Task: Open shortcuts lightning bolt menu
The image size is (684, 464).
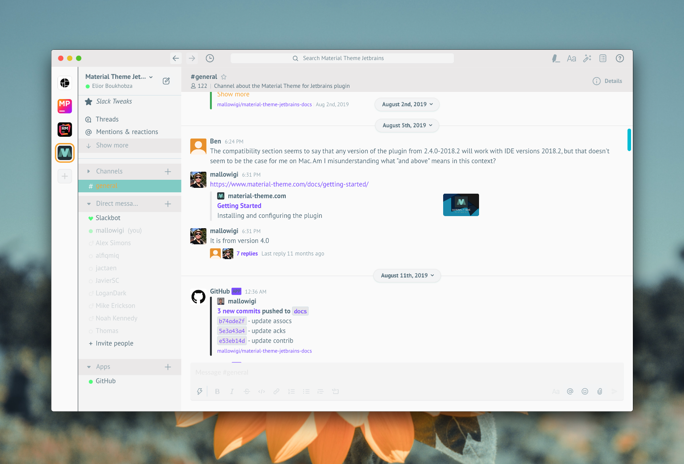Action: 200,391
